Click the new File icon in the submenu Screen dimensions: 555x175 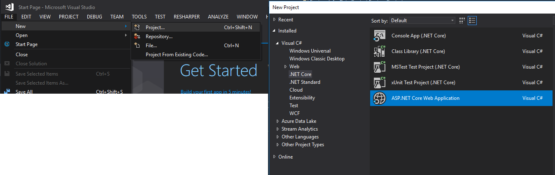137,46
